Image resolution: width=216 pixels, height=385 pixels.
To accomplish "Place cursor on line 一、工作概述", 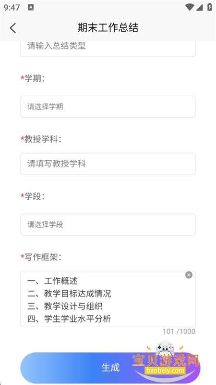I will (52, 281).
